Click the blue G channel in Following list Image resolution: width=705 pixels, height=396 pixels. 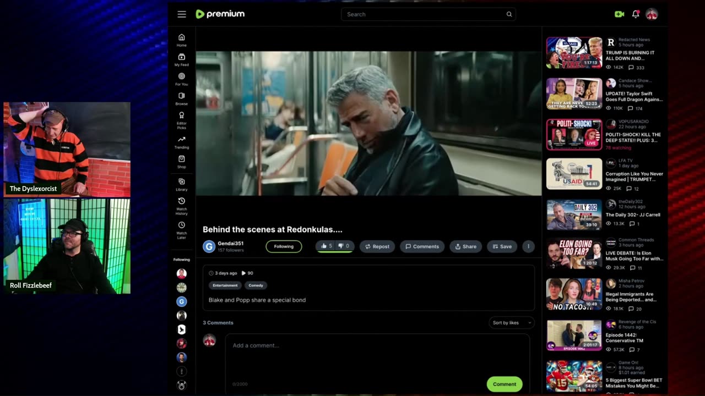(182, 301)
